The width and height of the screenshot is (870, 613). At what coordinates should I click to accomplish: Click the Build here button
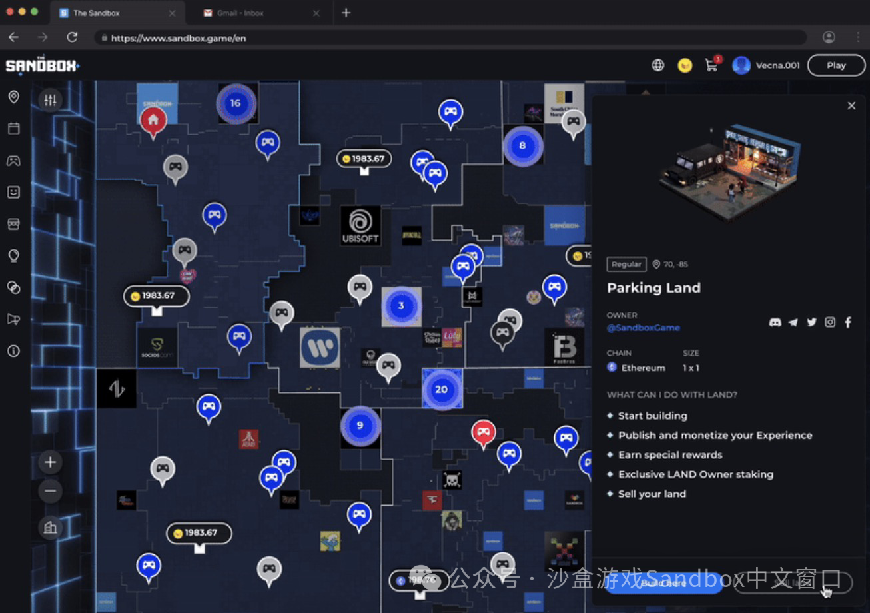pyautogui.click(x=663, y=582)
